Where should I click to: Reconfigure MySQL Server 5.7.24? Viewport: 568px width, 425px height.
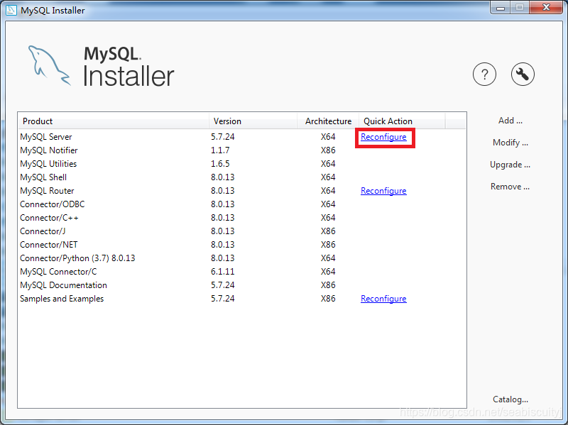(383, 137)
